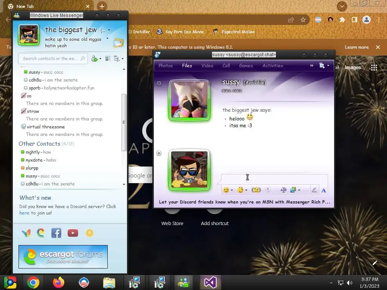Send a nudge with the shaking face icon
Image resolution: width=387 pixels, height=290 pixels.
tap(256, 190)
